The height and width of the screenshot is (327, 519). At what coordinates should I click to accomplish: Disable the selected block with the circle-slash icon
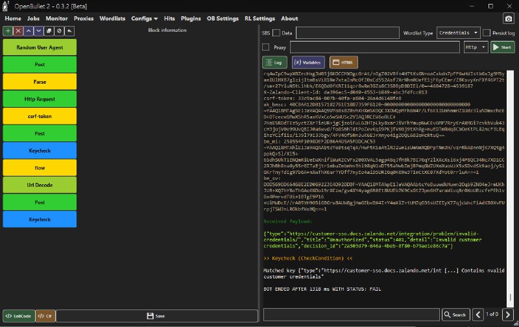click(59, 31)
